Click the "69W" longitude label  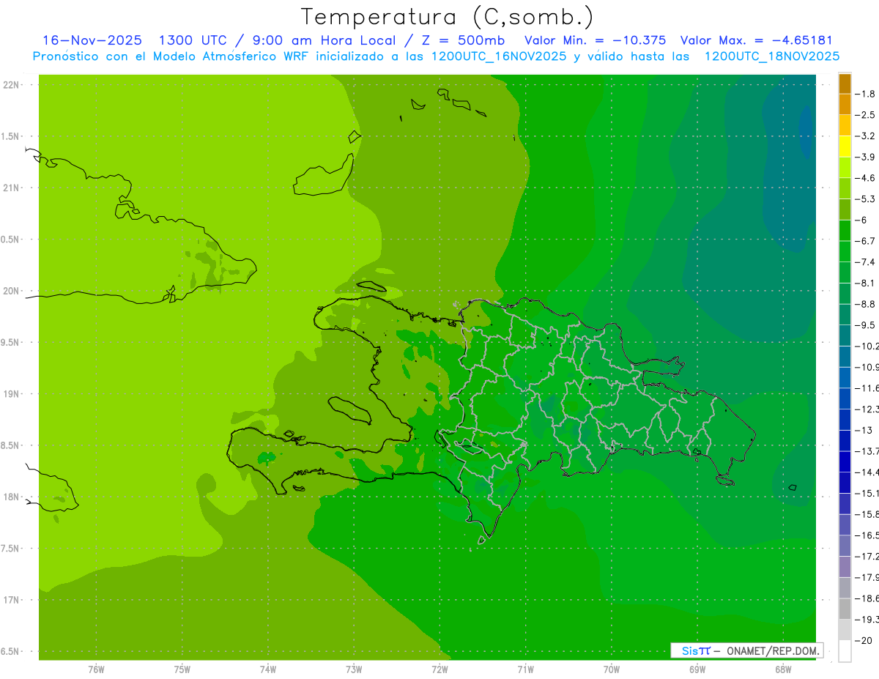[x=697, y=669]
